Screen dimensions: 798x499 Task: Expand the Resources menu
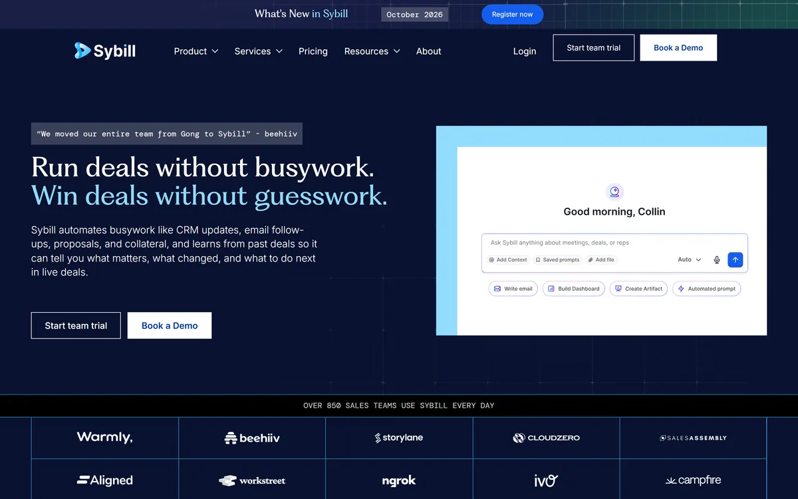[372, 51]
